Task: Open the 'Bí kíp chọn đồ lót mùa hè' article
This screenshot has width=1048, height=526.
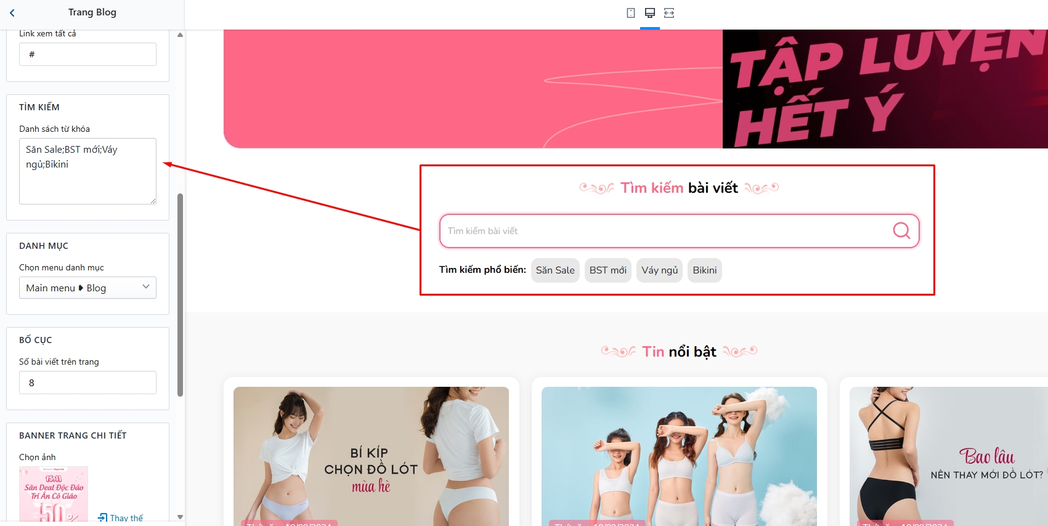Action: [x=371, y=456]
